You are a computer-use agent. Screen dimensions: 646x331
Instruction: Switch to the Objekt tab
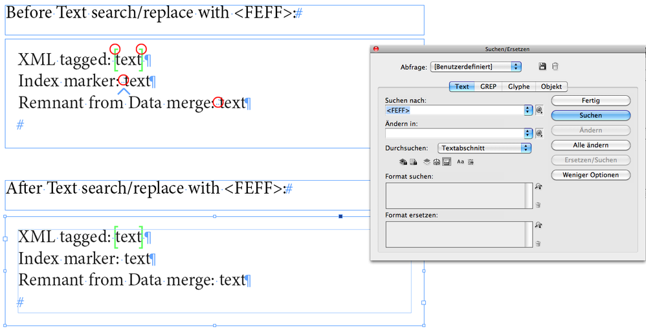click(x=551, y=87)
